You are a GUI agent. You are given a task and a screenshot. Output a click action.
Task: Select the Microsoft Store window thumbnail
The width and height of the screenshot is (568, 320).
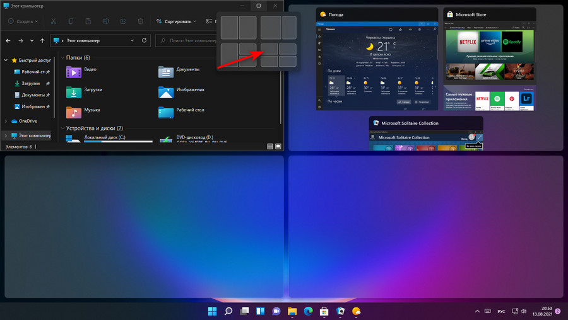click(x=489, y=59)
